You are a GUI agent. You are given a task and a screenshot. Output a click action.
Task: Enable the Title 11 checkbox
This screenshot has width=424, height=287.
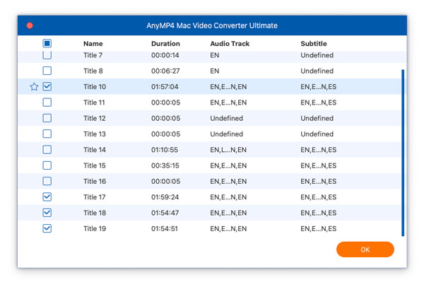(47, 102)
